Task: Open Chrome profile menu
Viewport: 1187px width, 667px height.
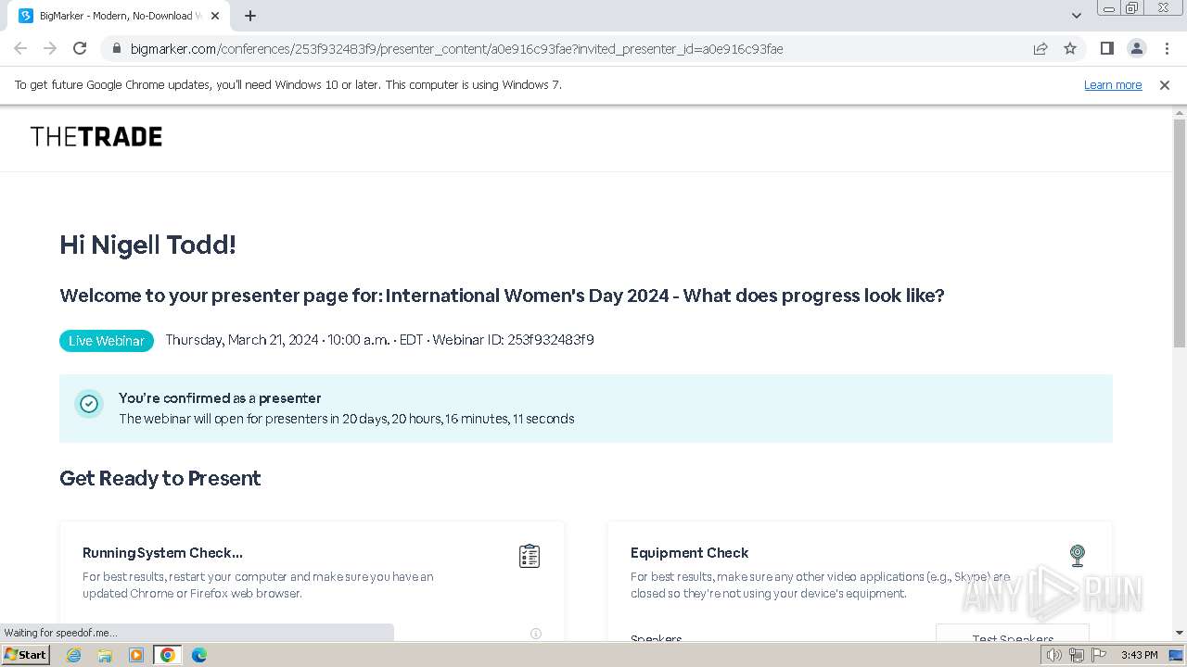Action: tap(1136, 48)
